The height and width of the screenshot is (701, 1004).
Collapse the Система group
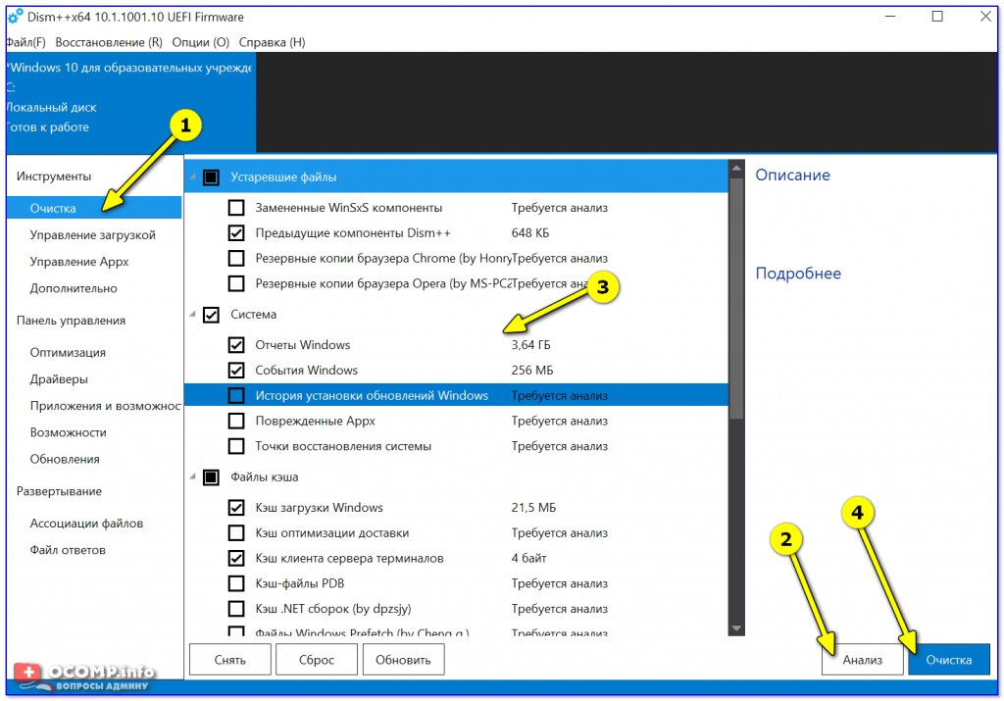(193, 315)
